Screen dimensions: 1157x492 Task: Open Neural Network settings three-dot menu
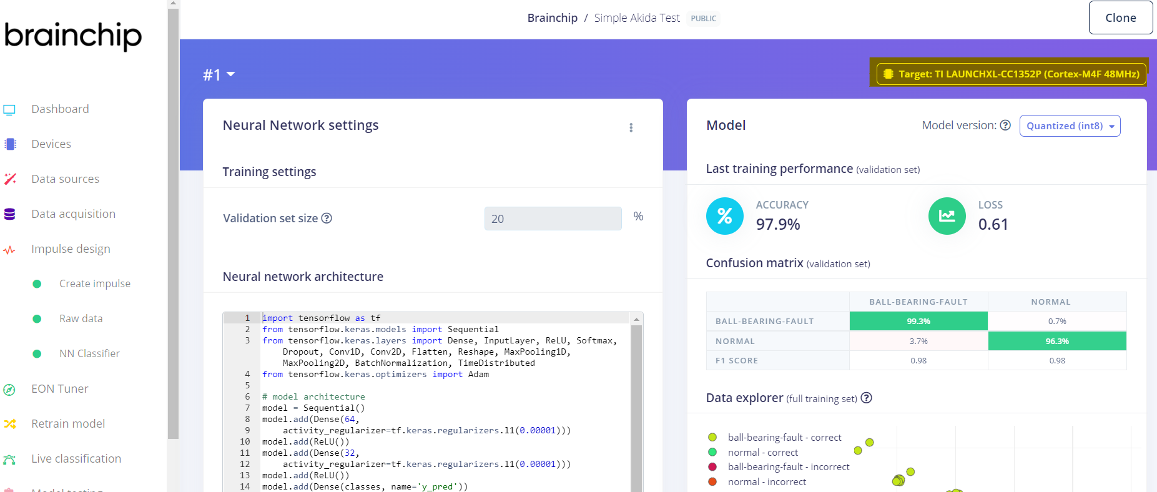(631, 127)
